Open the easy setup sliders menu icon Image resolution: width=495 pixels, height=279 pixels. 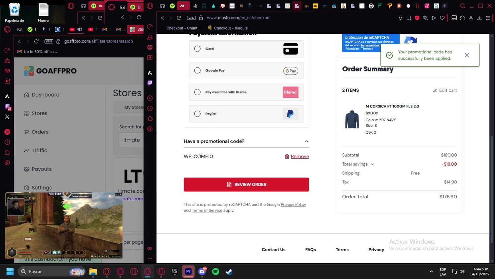click(x=488, y=18)
